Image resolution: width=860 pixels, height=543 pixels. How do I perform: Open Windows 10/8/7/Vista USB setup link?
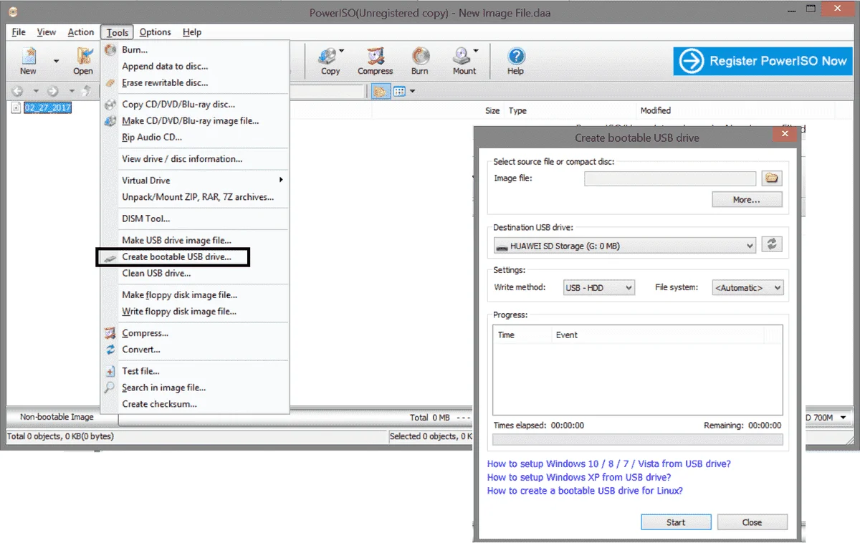coord(609,463)
